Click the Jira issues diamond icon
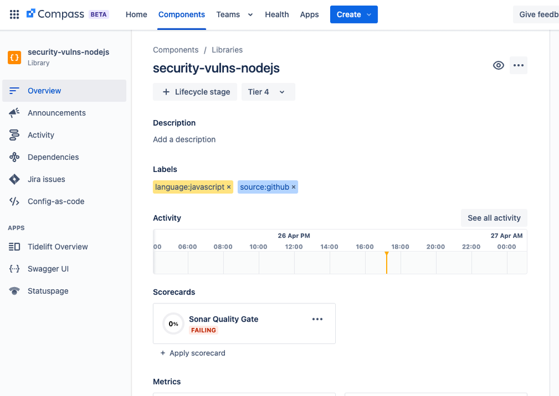Viewport: 559px width, 396px height. coord(14,179)
